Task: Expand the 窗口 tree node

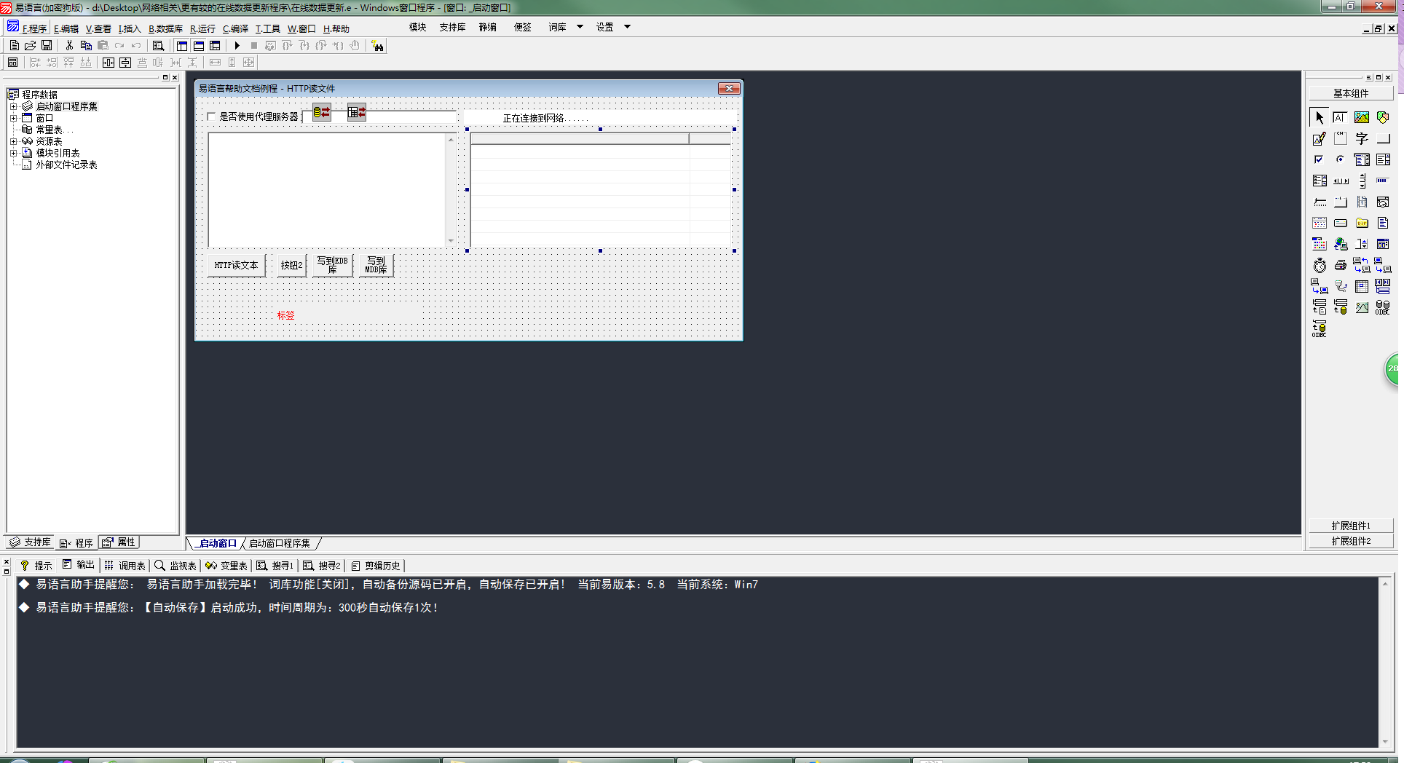Action: (x=13, y=118)
